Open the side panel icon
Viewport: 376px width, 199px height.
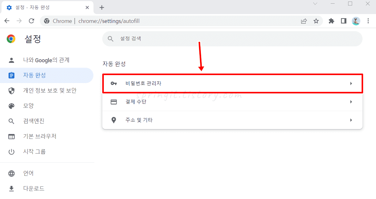pos(344,21)
